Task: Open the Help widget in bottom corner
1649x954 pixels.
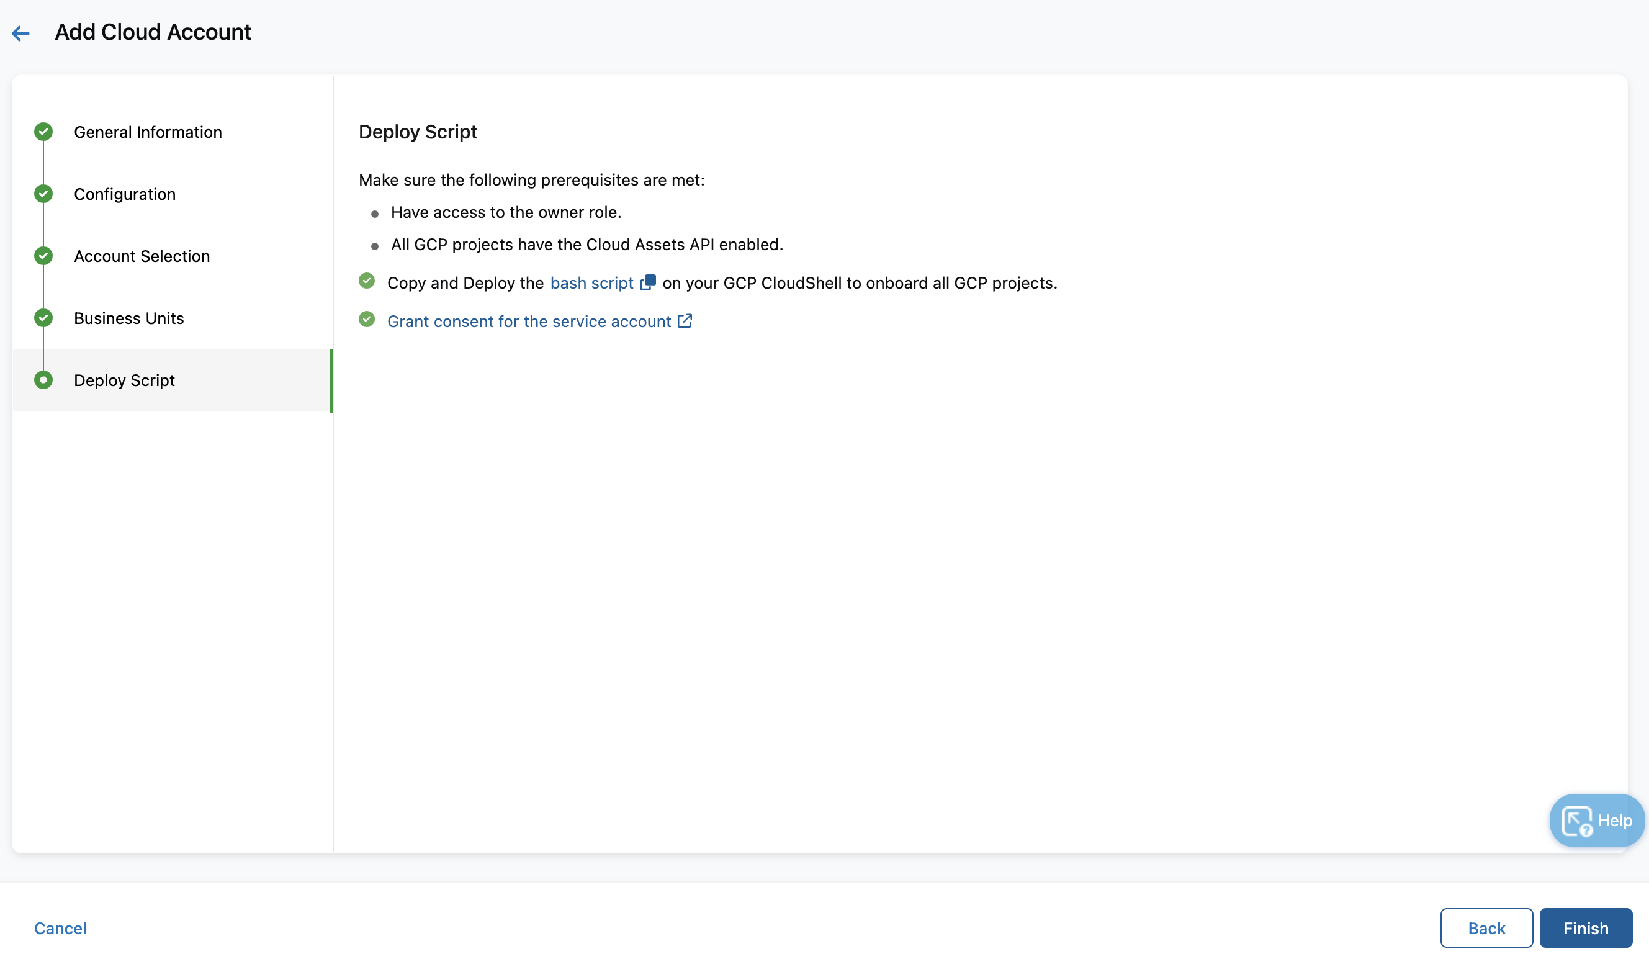Action: [1594, 820]
